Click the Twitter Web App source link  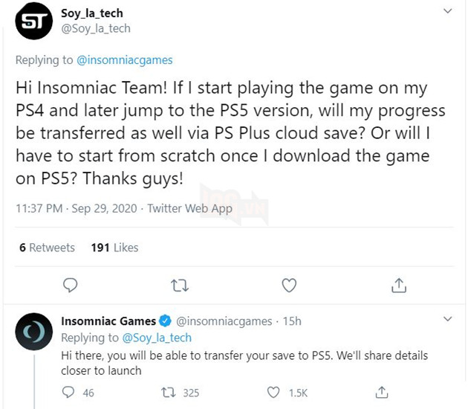click(x=189, y=209)
